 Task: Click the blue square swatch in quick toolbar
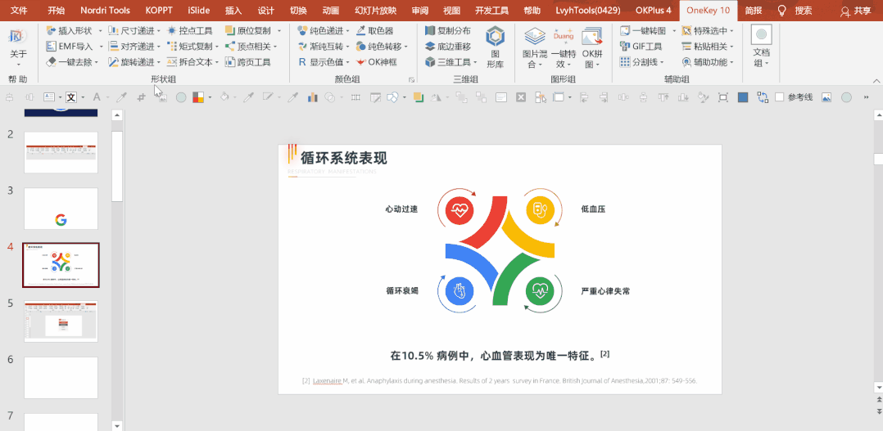(x=743, y=97)
